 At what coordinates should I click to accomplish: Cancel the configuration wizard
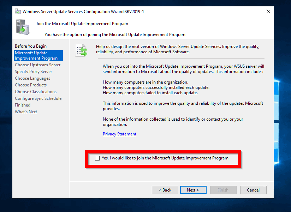[253, 190]
